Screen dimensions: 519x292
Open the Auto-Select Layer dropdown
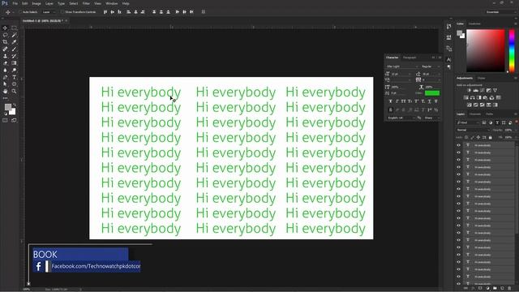[x=49, y=12]
